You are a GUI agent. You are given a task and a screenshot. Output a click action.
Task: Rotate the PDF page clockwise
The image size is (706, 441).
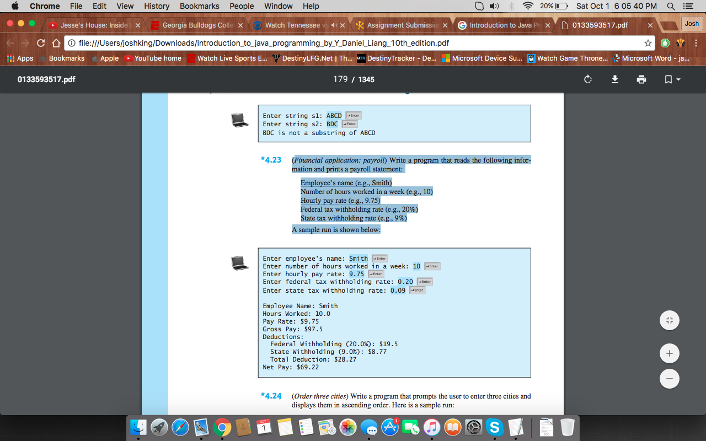(587, 79)
